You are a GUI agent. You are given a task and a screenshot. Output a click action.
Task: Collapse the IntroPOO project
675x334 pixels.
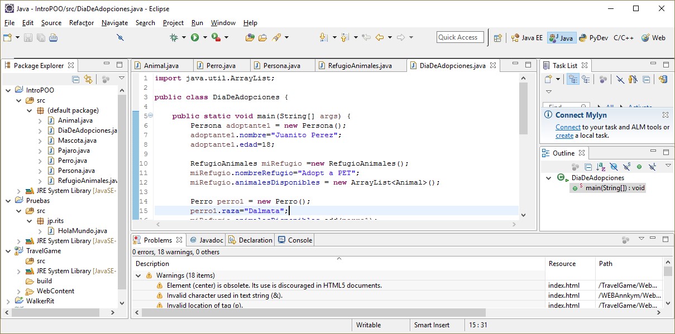point(8,90)
